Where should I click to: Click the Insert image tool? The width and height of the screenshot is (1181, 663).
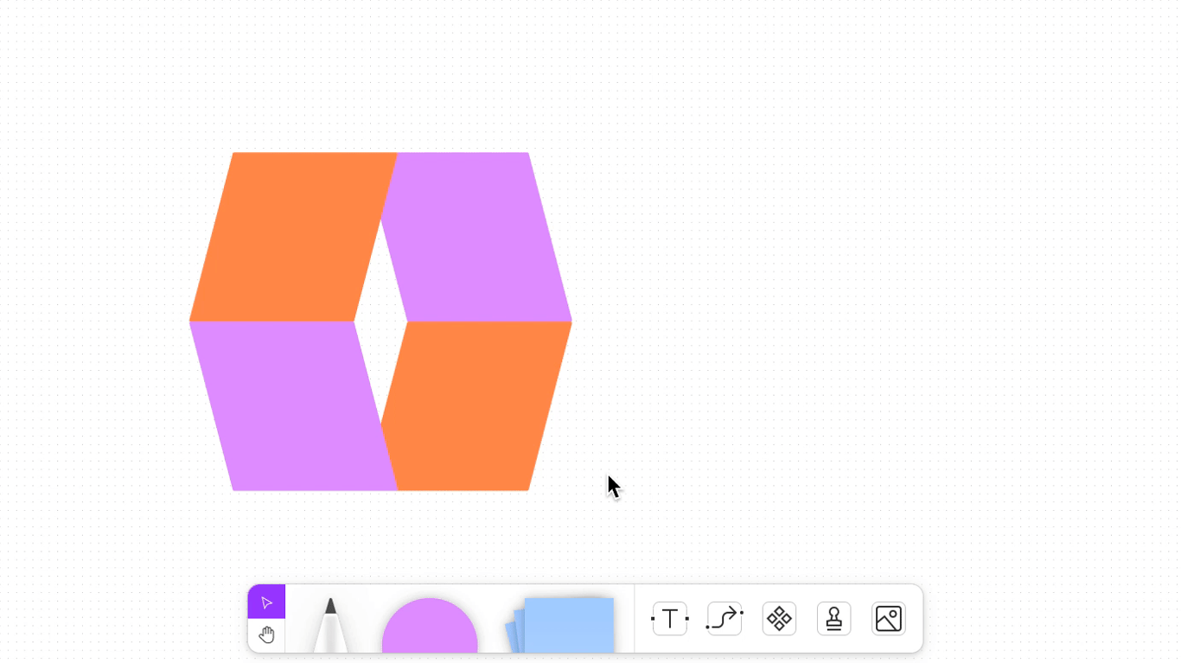coord(889,619)
